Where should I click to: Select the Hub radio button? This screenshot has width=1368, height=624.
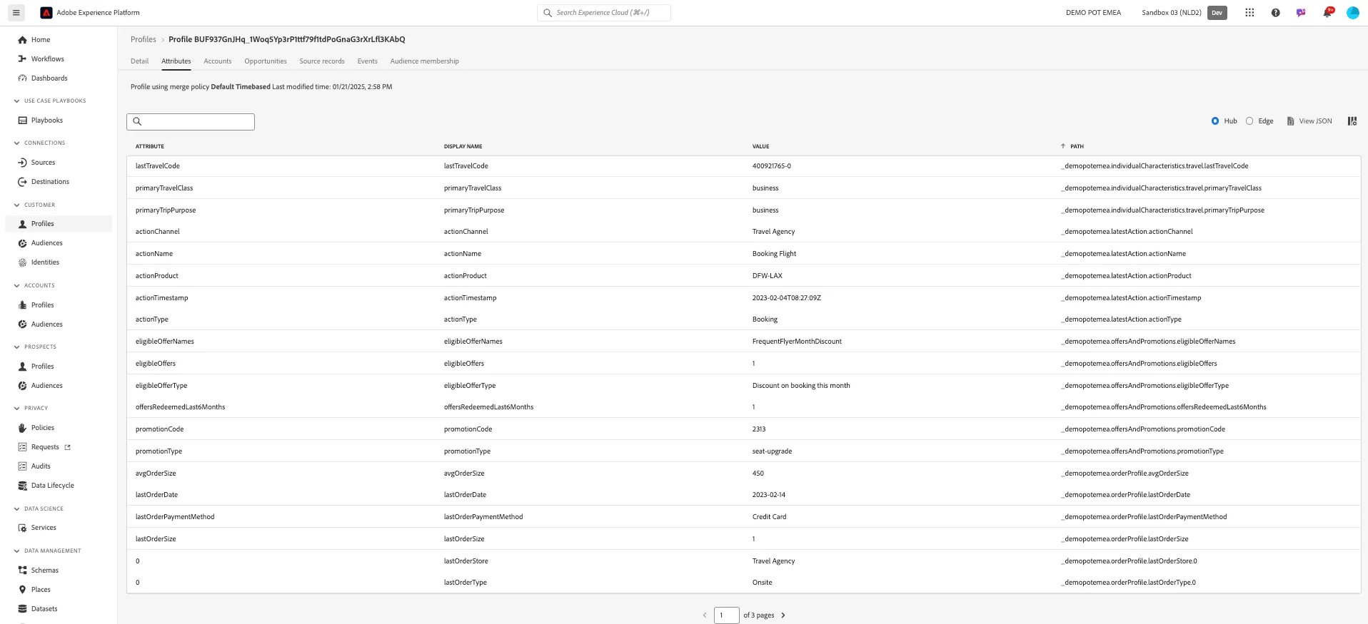[1215, 121]
